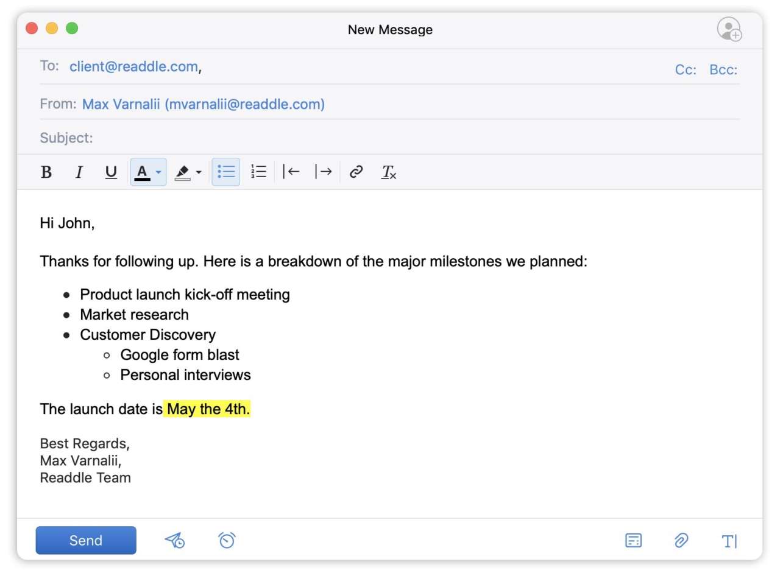Open the text color dropdown arrow

tap(158, 172)
